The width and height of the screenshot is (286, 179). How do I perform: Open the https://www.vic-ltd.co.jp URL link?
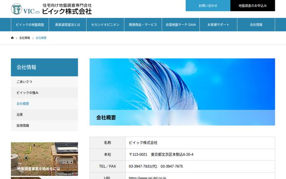[x=147, y=178]
